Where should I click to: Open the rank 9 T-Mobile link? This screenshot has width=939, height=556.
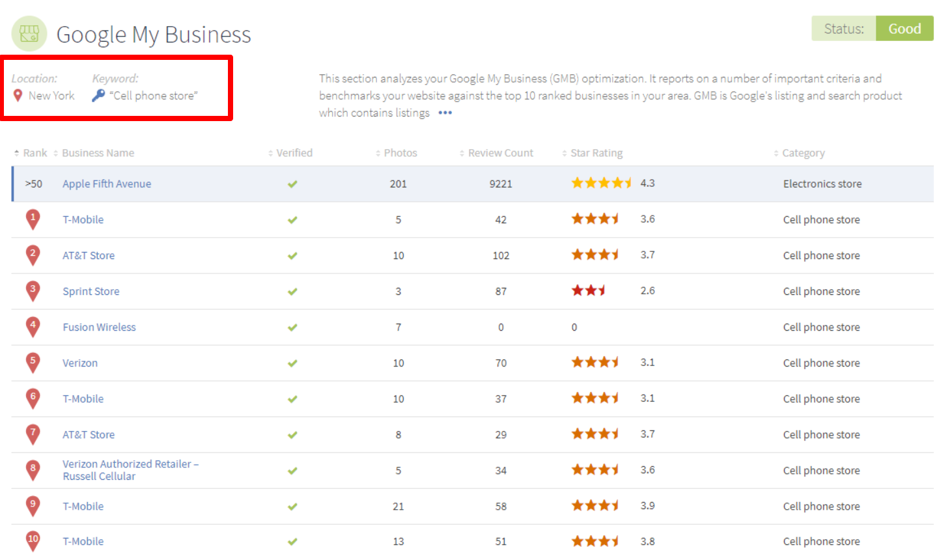tap(83, 506)
